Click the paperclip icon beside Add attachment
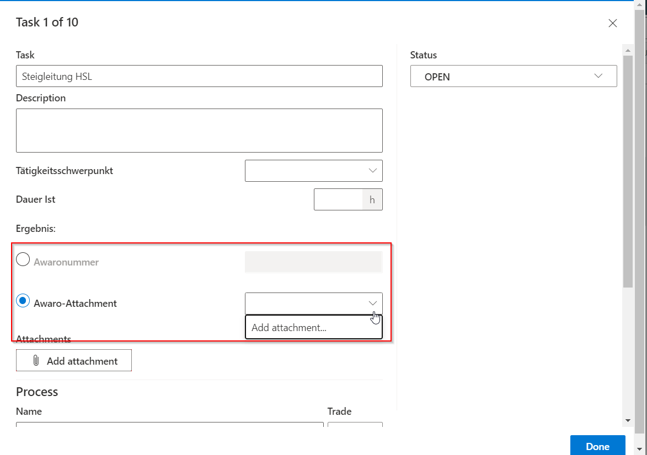The image size is (647, 455). click(x=36, y=361)
